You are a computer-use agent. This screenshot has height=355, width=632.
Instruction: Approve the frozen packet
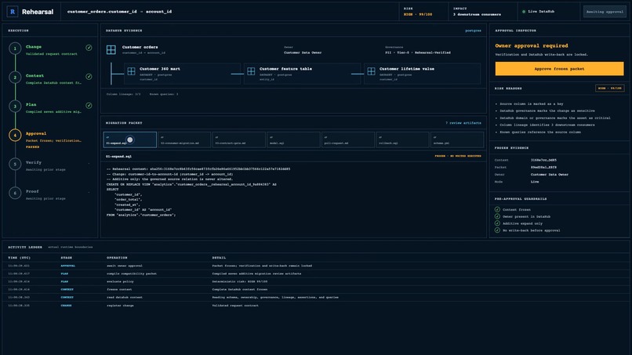click(x=559, y=69)
